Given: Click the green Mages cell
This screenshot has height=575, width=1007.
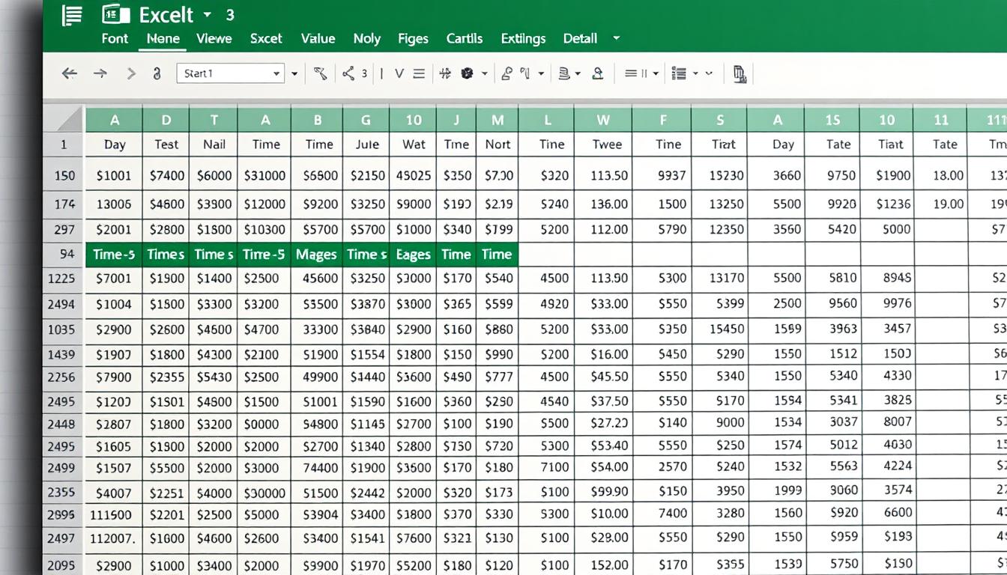Looking at the screenshot, I should pos(317,255).
